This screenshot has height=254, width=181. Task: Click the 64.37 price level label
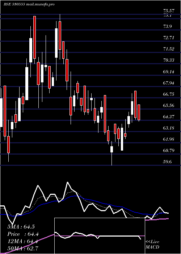pos(169,116)
